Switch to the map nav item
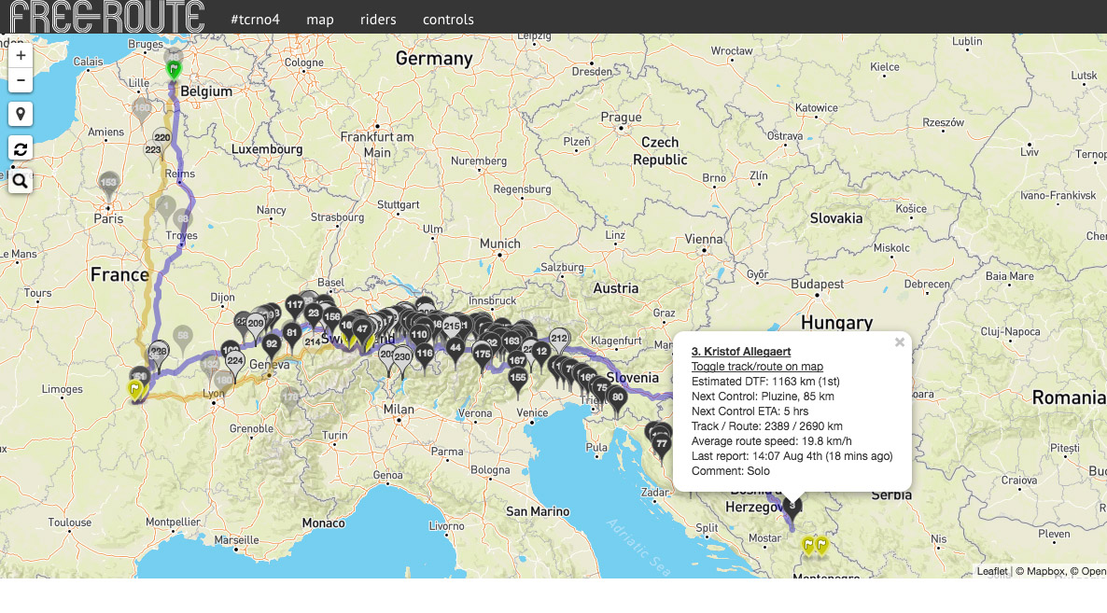The height and width of the screenshot is (613, 1107). [x=319, y=19]
